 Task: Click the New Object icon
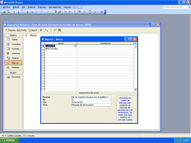[x=94, y=12]
